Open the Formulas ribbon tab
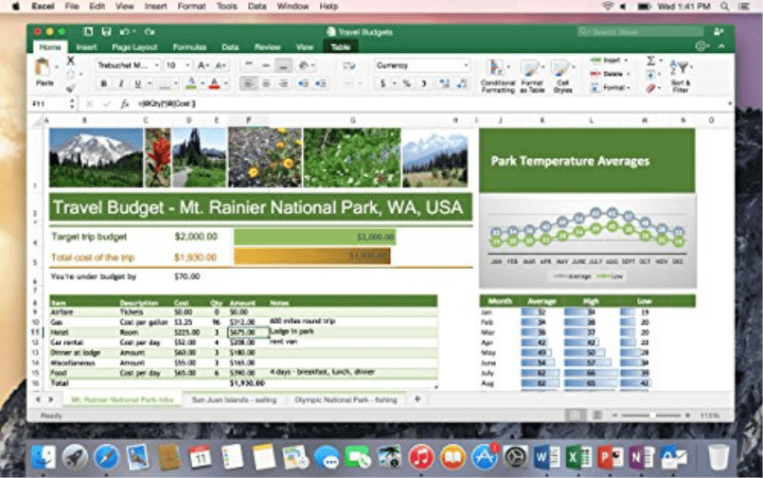This screenshot has width=763, height=478. click(189, 46)
